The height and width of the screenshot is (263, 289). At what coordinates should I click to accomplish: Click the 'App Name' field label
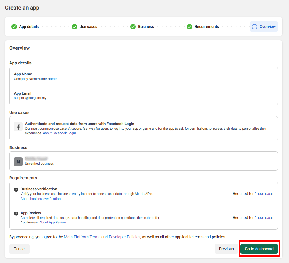[23, 74]
